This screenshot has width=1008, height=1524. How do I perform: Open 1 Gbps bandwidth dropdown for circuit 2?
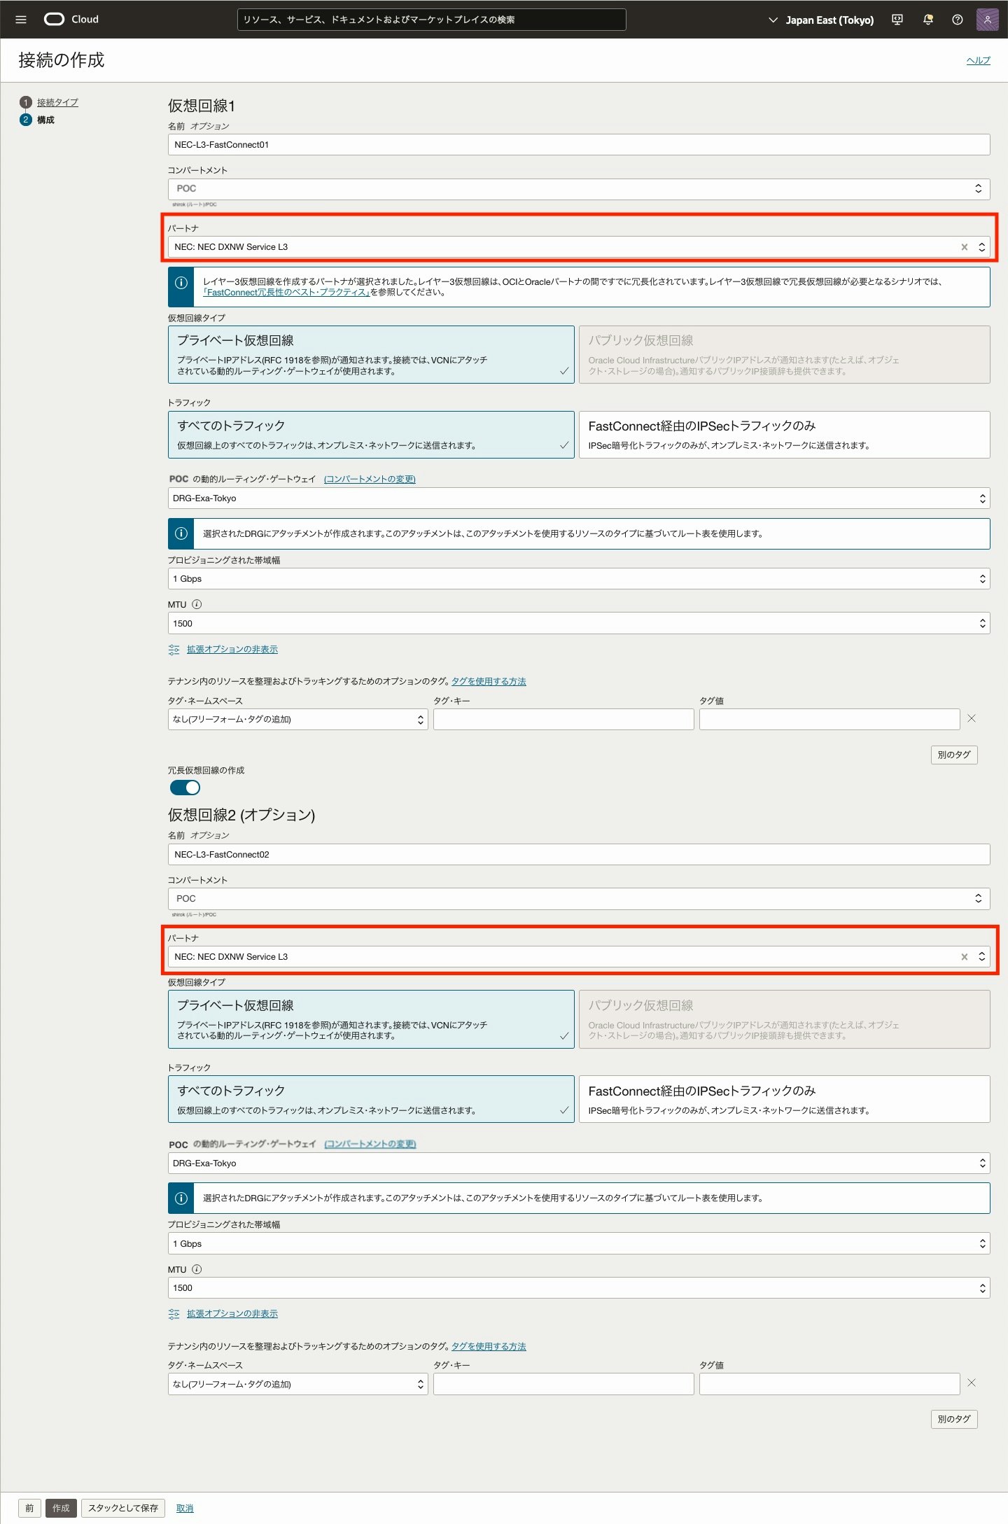pos(579,1244)
